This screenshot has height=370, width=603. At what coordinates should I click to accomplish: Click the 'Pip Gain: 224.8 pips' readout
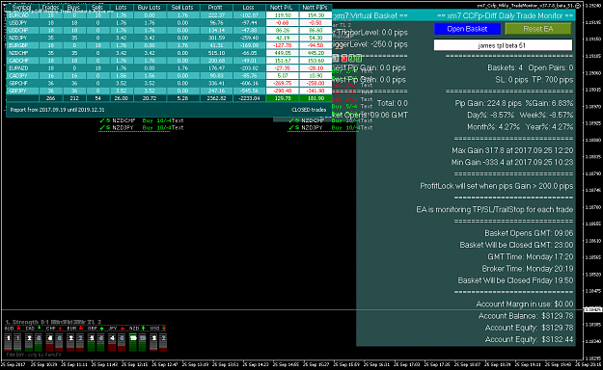[488, 103]
